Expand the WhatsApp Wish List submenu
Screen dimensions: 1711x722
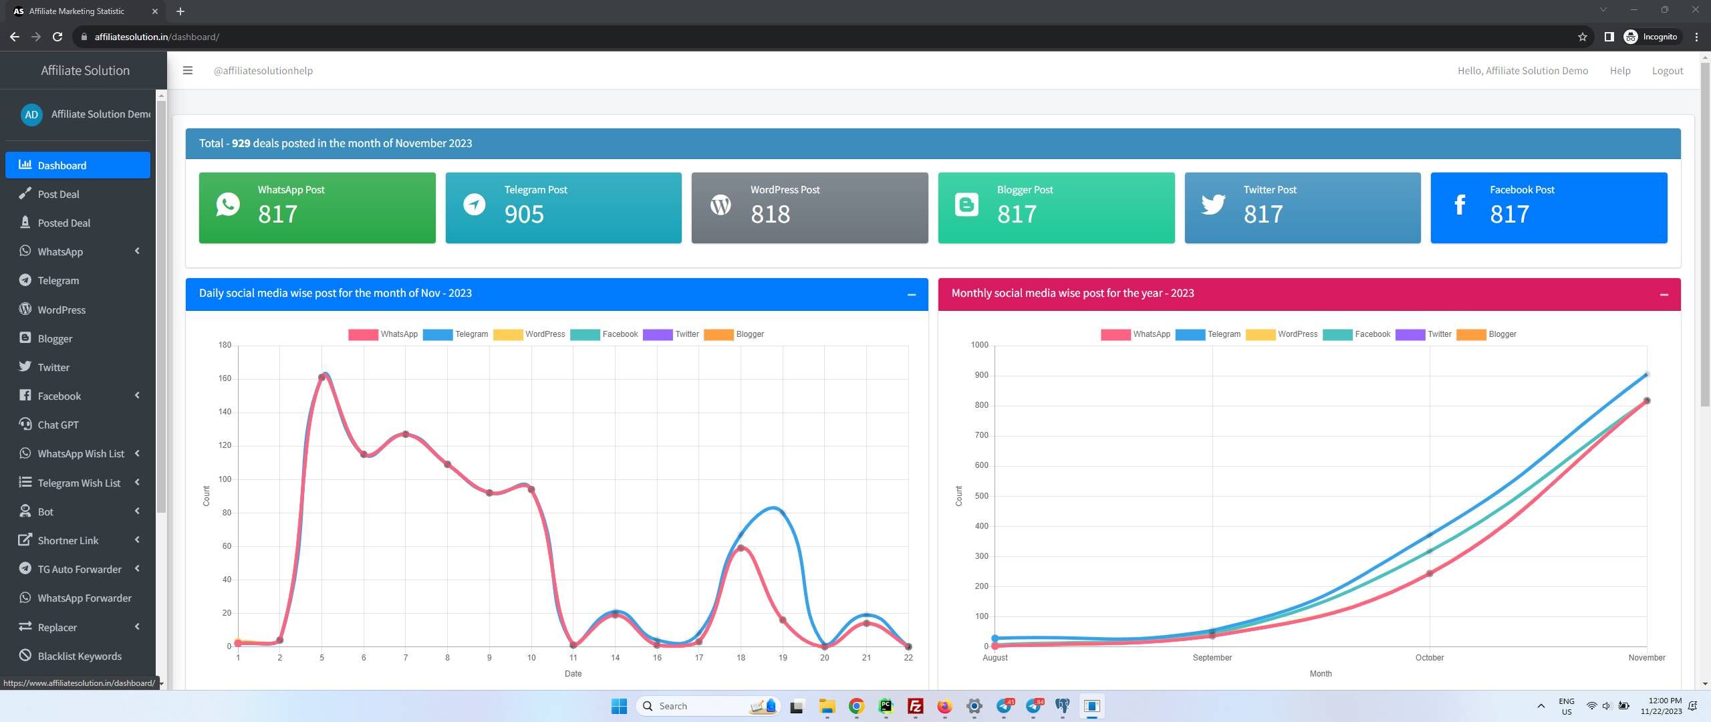80,453
